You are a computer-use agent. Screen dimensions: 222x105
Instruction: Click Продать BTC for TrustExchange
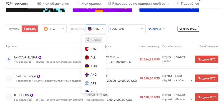[206, 78]
